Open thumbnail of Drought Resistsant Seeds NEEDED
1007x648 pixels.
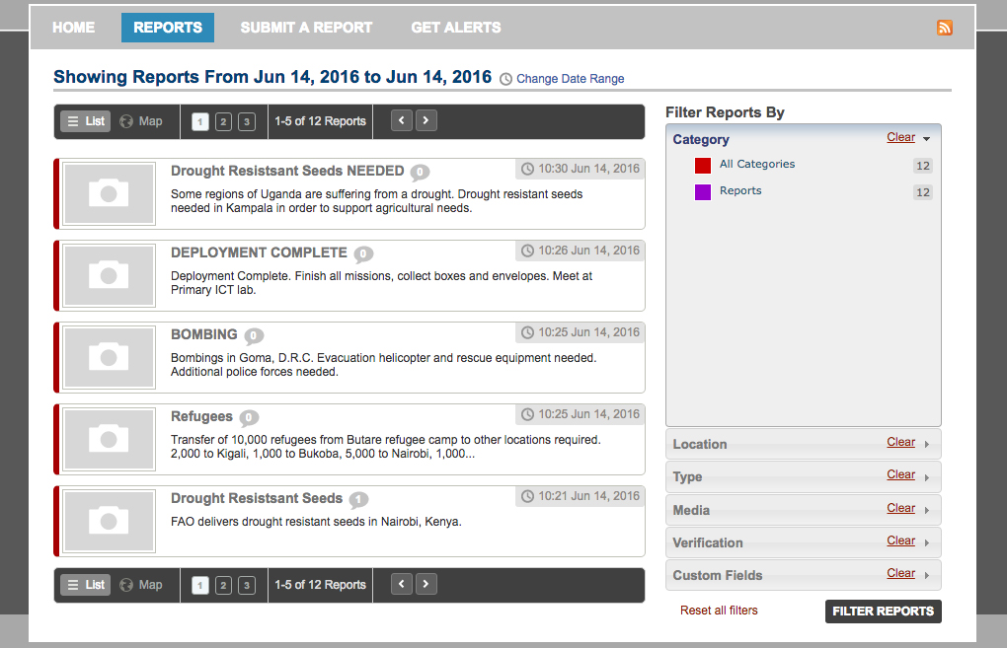109,193
